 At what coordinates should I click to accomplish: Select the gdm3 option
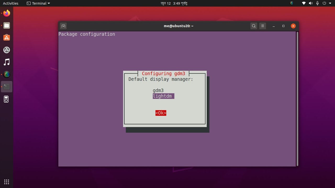tap(158, 90)
